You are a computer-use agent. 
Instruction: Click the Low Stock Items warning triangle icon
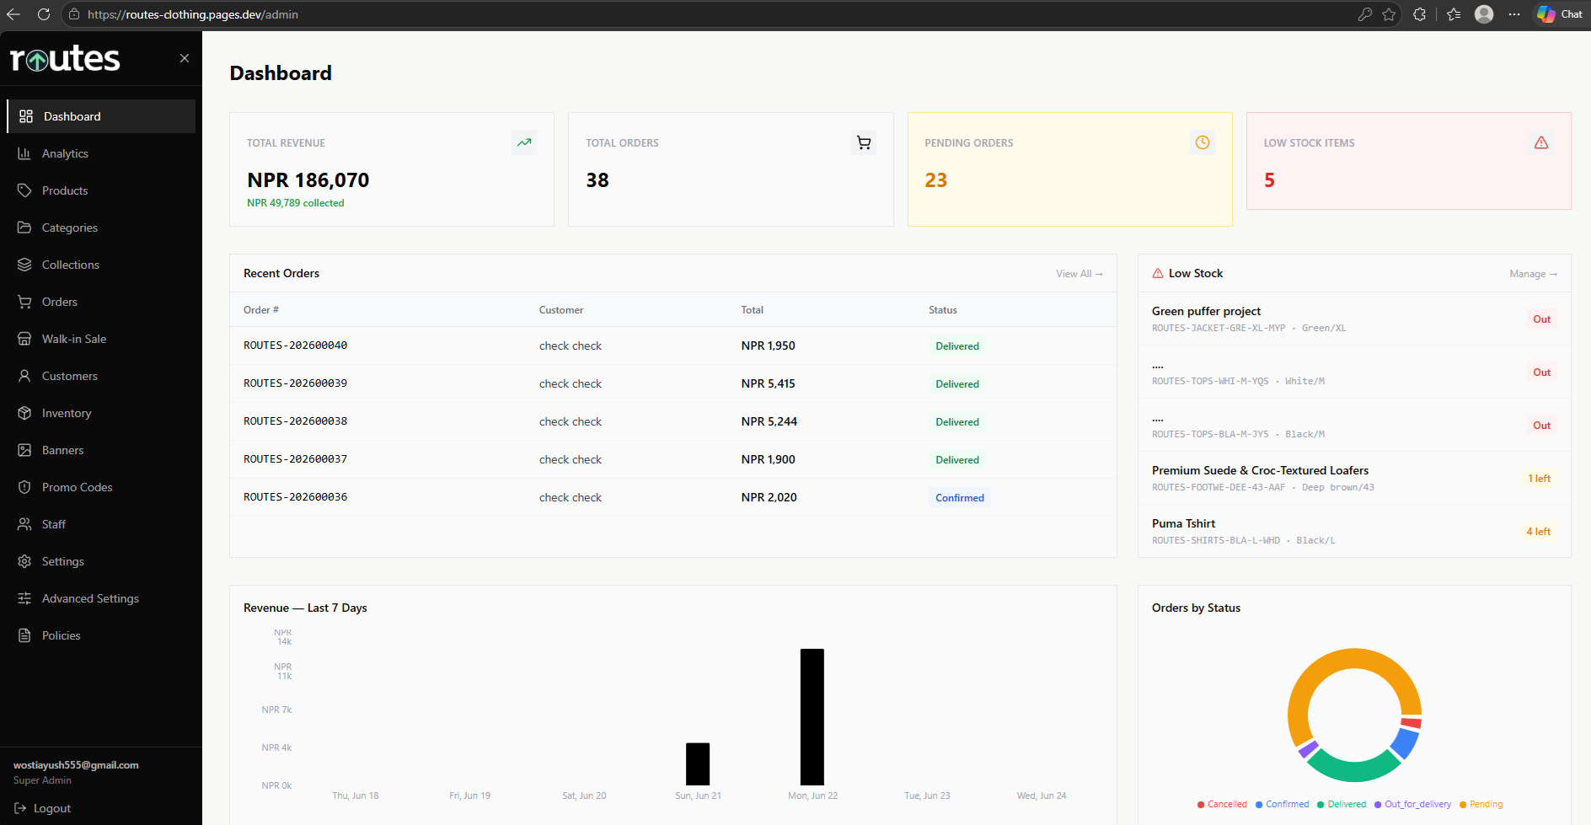coord(1541,142)
